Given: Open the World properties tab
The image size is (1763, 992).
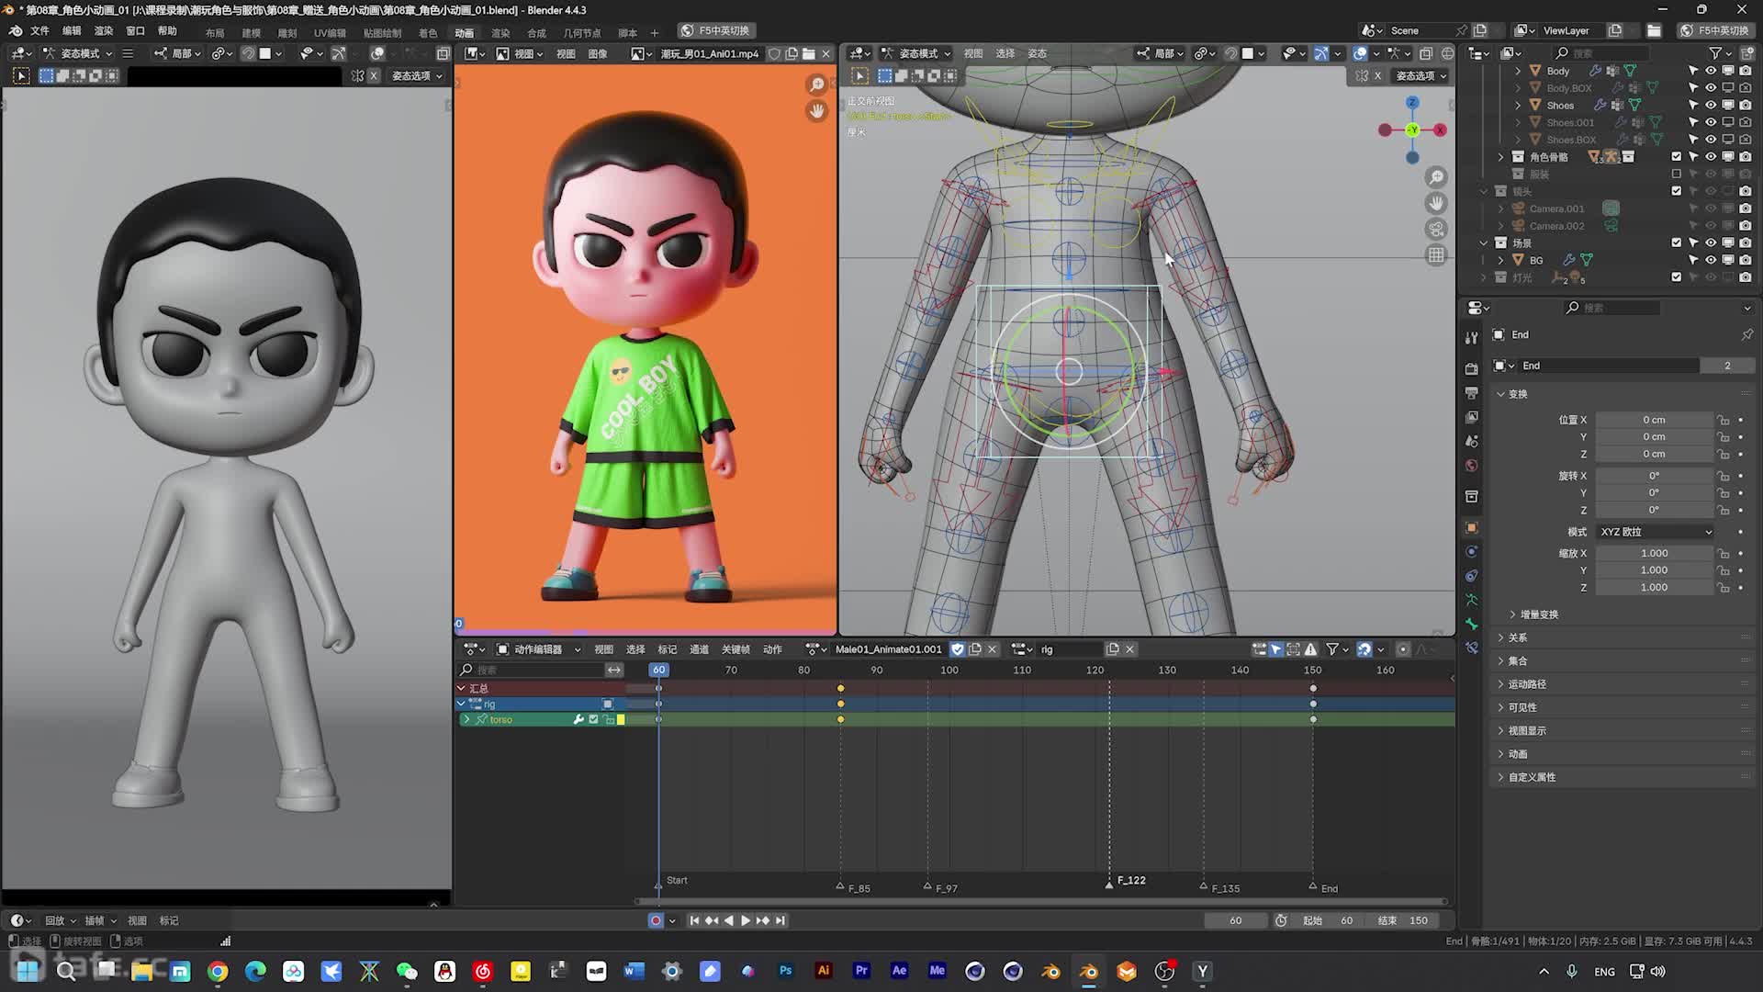Looking at the screenshot, I should (x=1472, y=466).
